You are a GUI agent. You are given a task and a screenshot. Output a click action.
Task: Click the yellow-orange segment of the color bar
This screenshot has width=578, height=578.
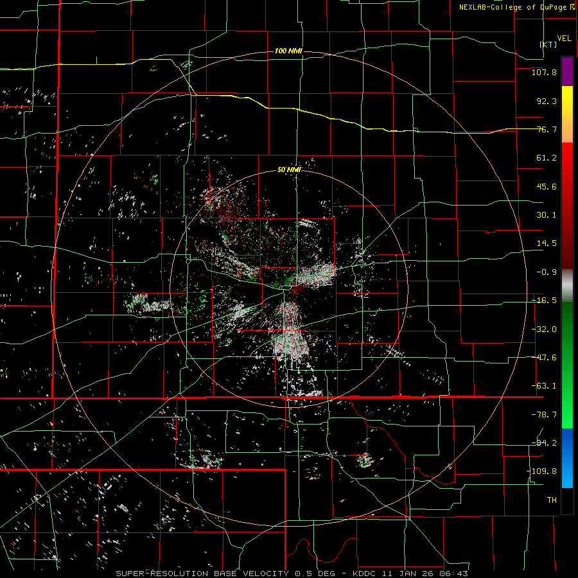567,114
